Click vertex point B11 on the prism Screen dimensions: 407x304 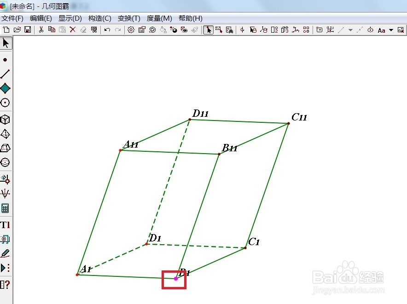[x=219, y=154]
